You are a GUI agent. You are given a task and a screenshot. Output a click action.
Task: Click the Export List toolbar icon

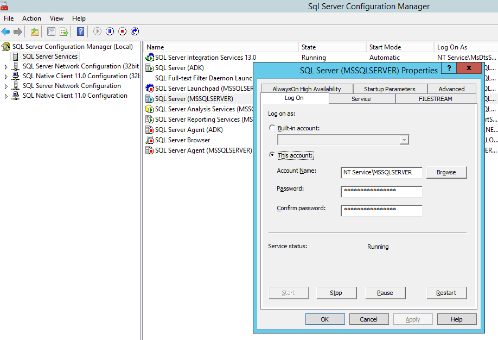pyautogui.click(x=64, y=32)
